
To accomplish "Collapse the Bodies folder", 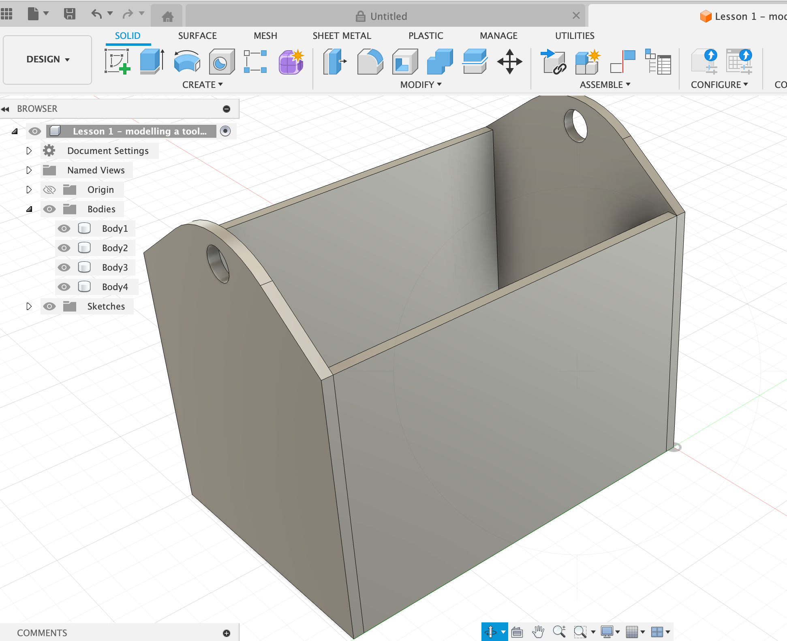I will pos(29,209).
